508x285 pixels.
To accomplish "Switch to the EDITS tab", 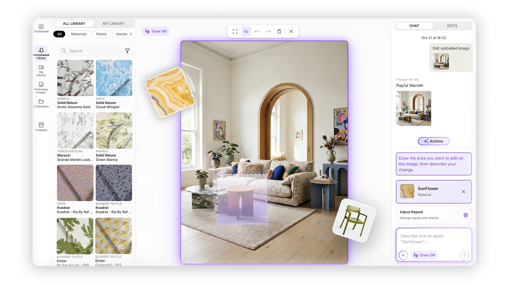I will click(x=452, y=26).
